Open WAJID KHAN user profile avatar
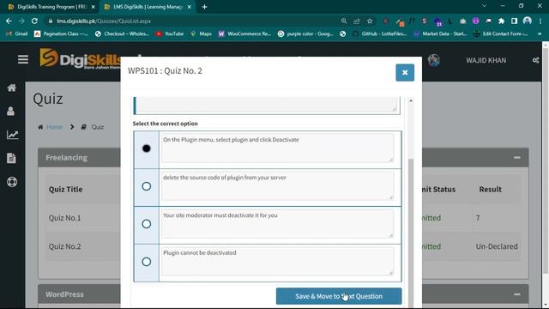This screenshot has width=549, height=309. (433, 60)
